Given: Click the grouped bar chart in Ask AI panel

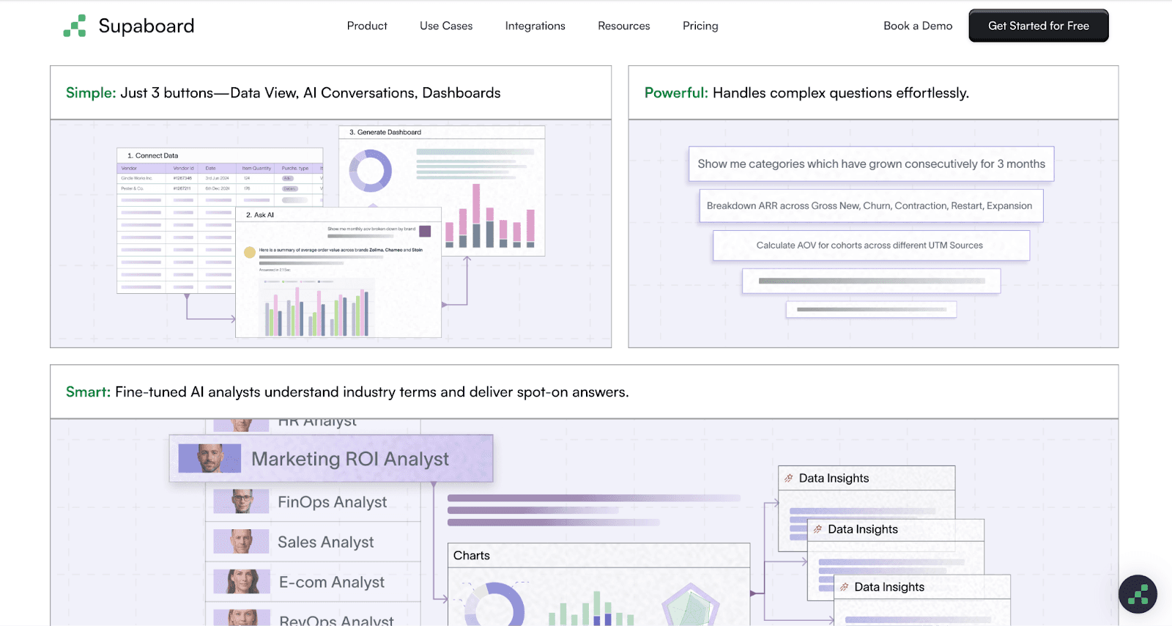Looking at the screenshot, I should (x=317, y=311).
